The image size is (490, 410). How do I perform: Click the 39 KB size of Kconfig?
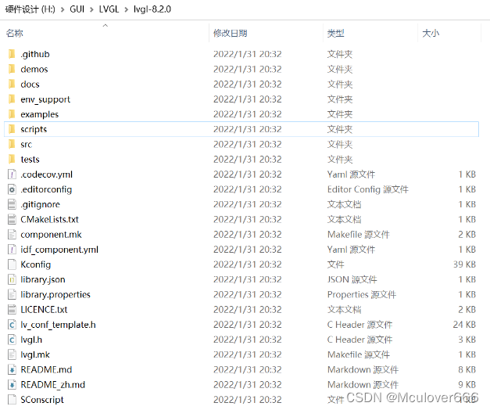(x=464, y=264)
